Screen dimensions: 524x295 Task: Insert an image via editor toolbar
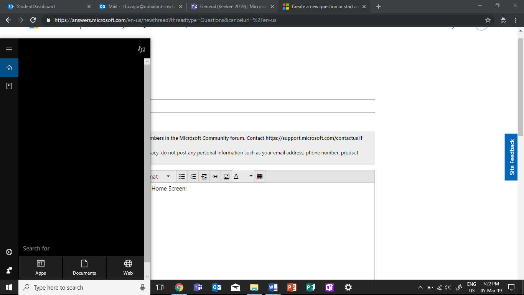tap(226, 177)
